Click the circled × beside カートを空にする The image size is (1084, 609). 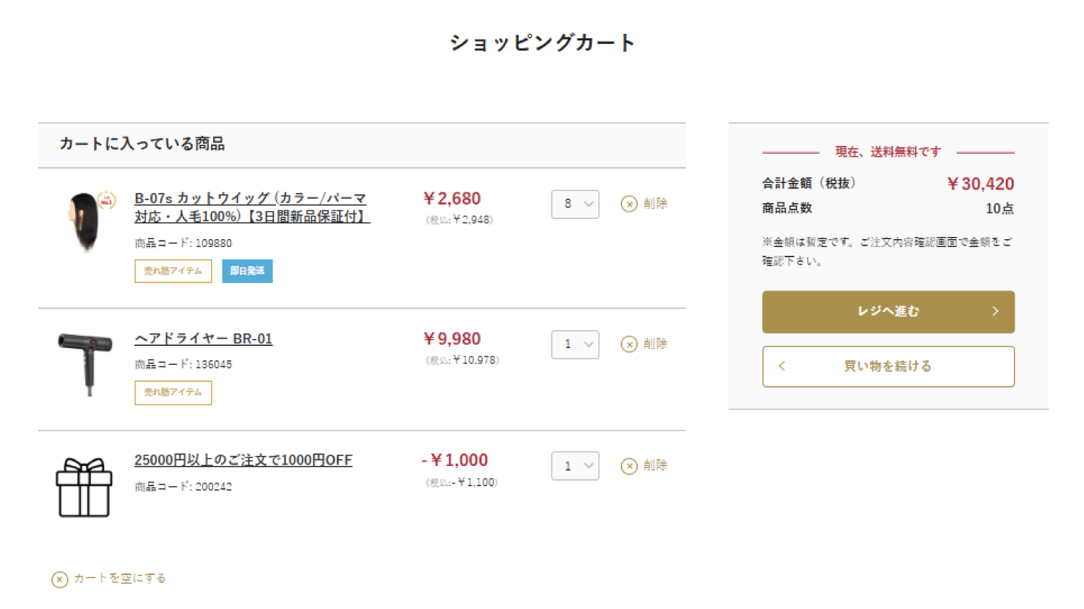[x=59, y=579]
